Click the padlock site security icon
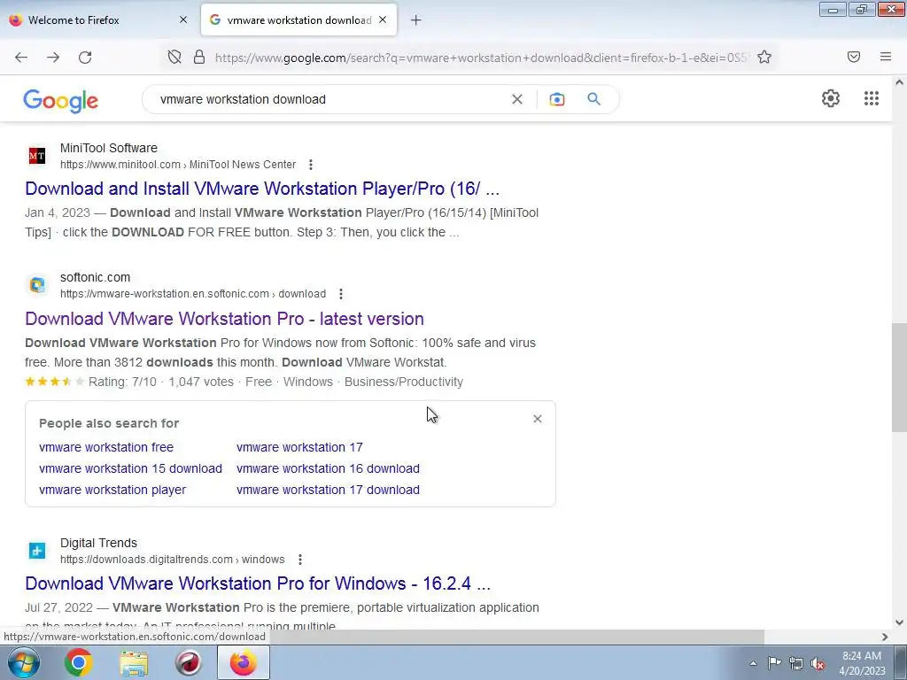Viewport: 907px width, 680px height. coord(199,57)
